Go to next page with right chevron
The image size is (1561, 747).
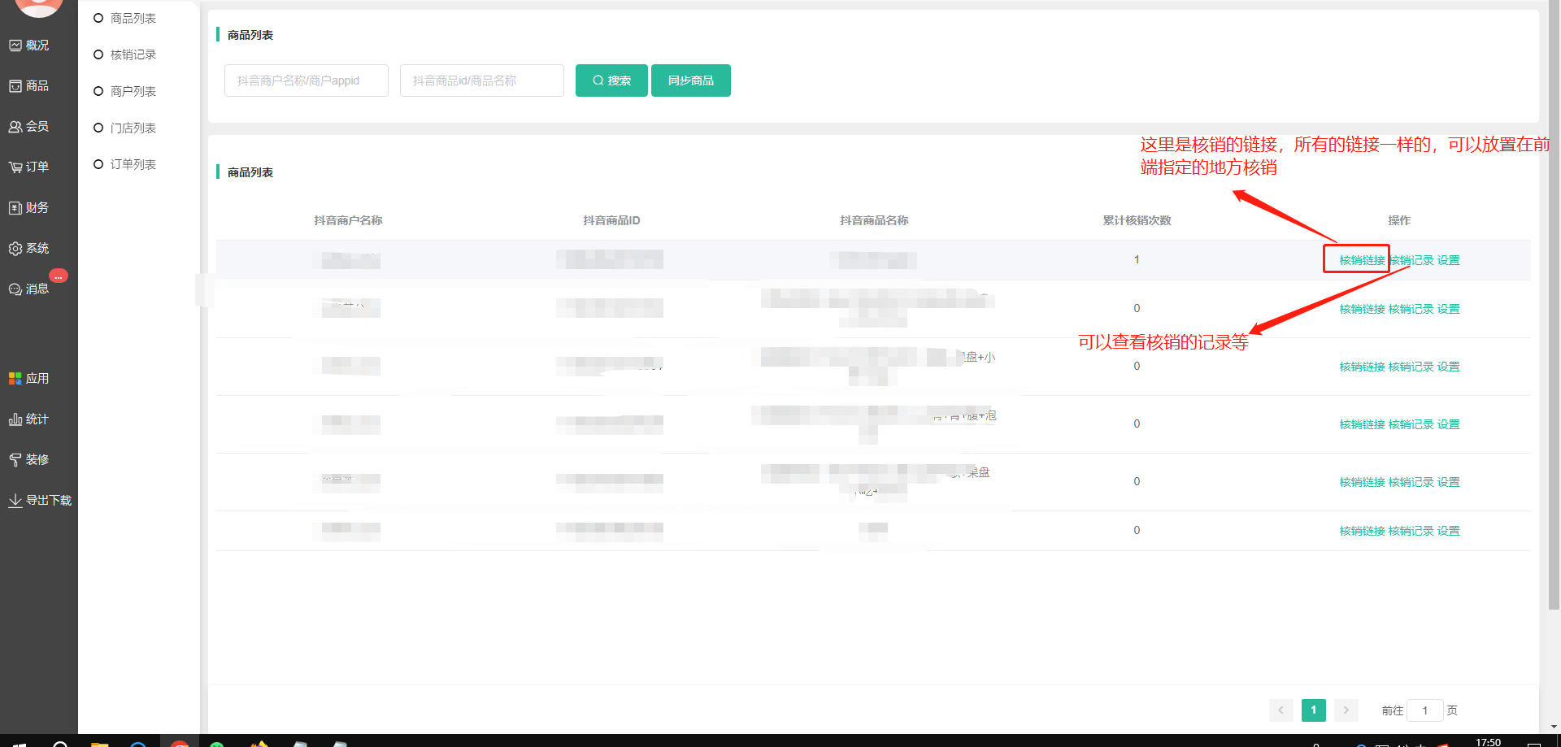point(1346,710)
